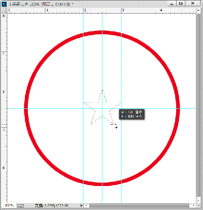
Task: Click the ruler origin corner box
Action: pos(4,10)
